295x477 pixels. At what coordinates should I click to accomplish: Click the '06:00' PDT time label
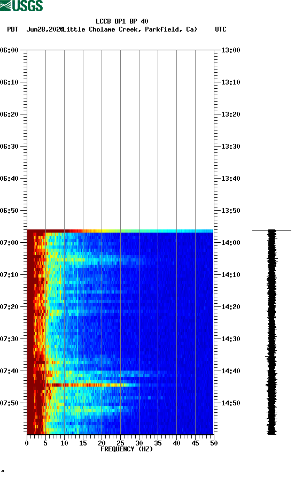pos(10,50)
